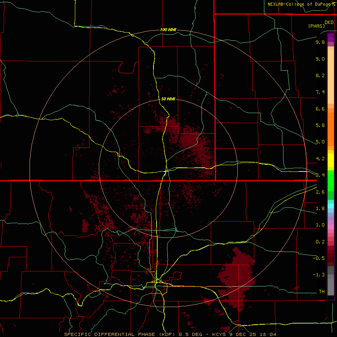The image size is (337, 337).
Task: Click the 1.8 color scale value
Action: 320,209
